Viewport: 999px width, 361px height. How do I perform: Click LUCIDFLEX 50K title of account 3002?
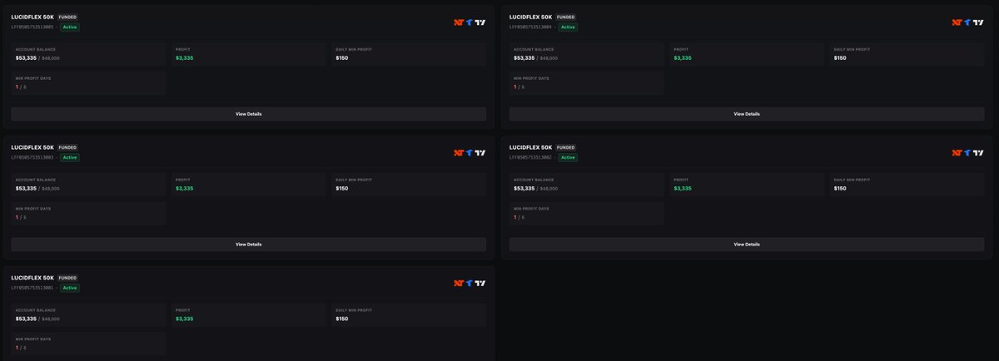click(530, 147)
